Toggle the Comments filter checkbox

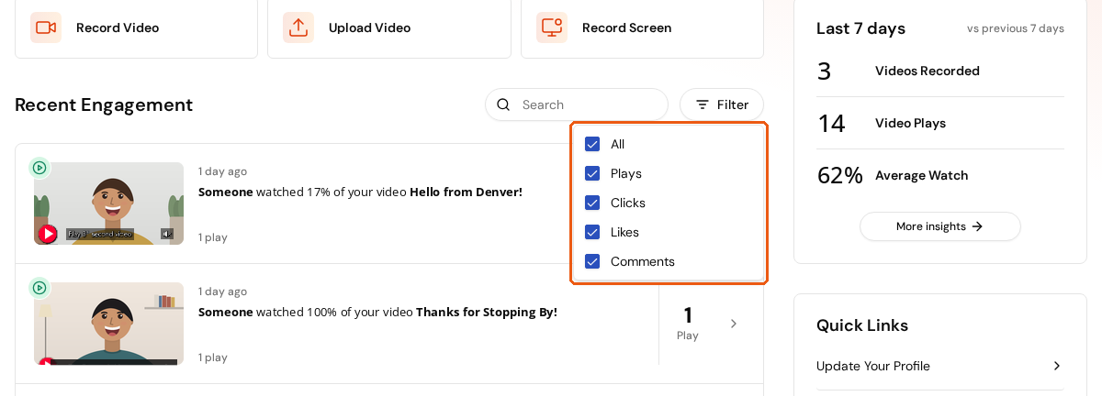[592, 261]
